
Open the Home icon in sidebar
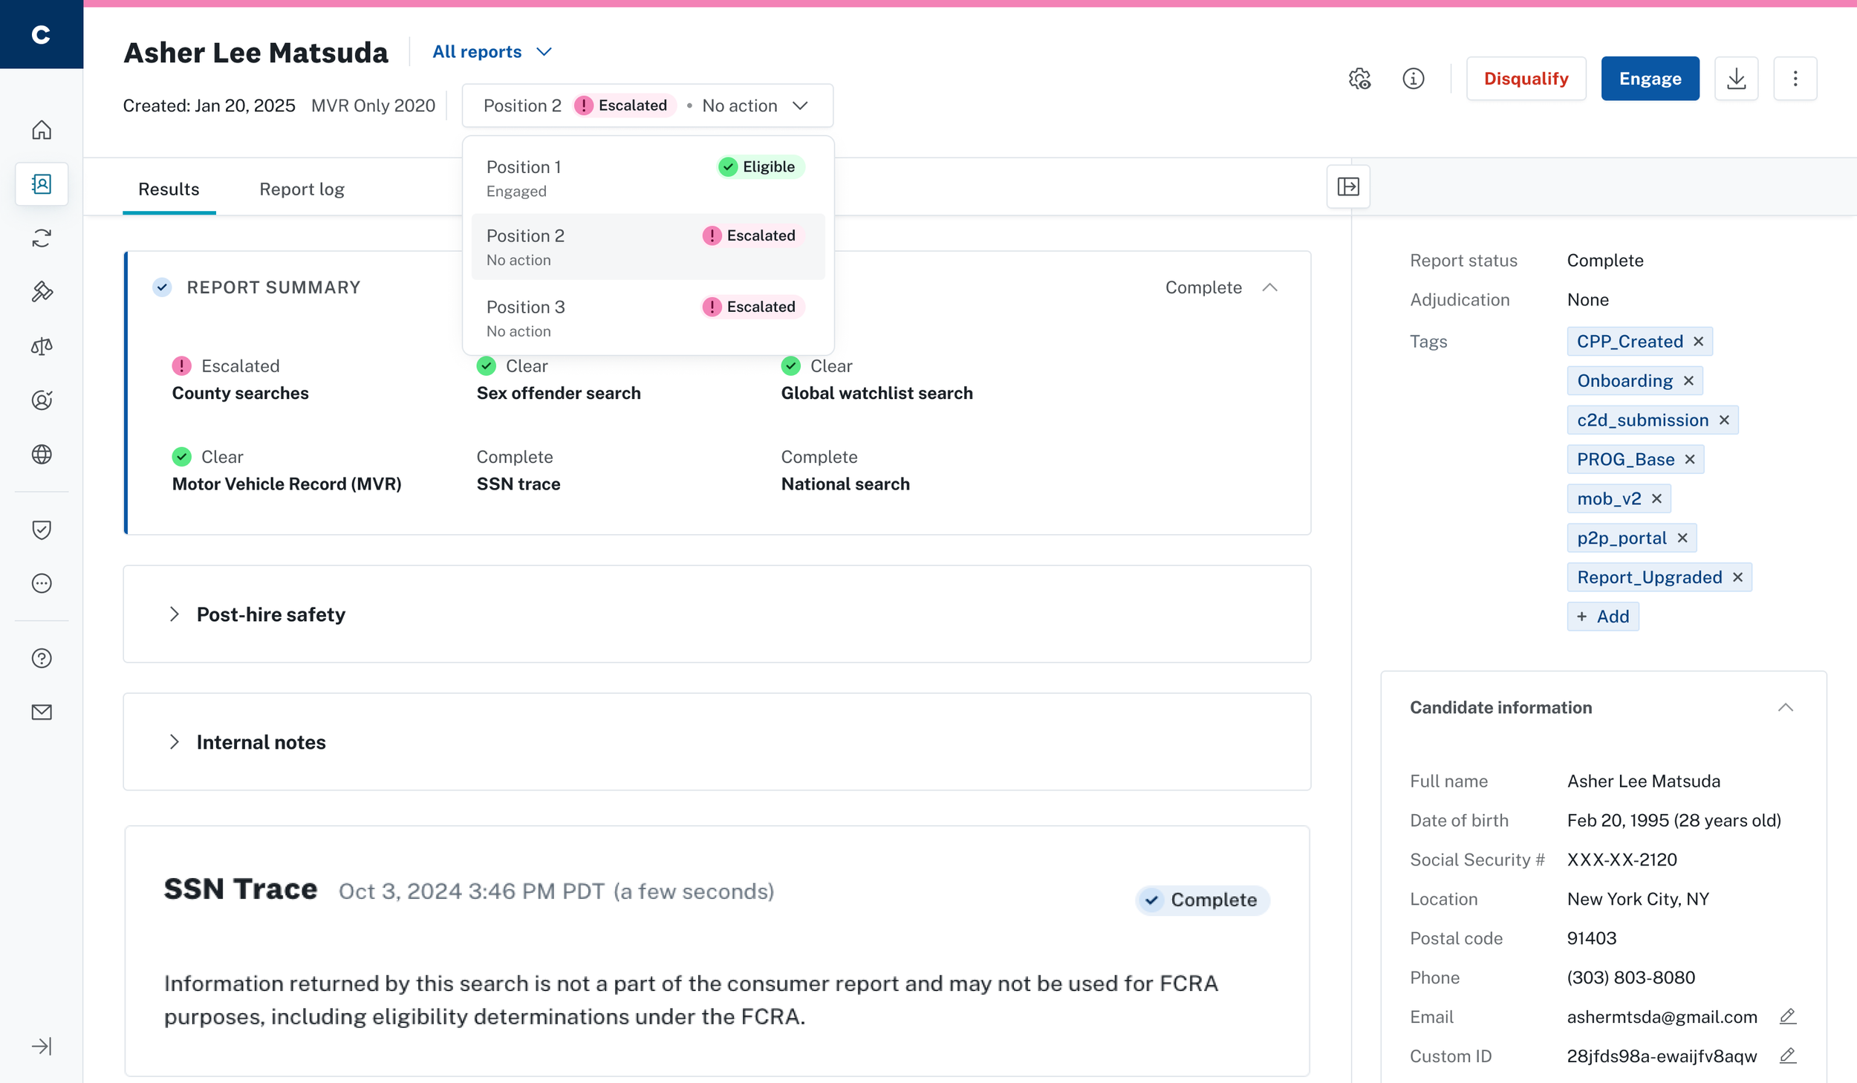[x=42, y=130]
